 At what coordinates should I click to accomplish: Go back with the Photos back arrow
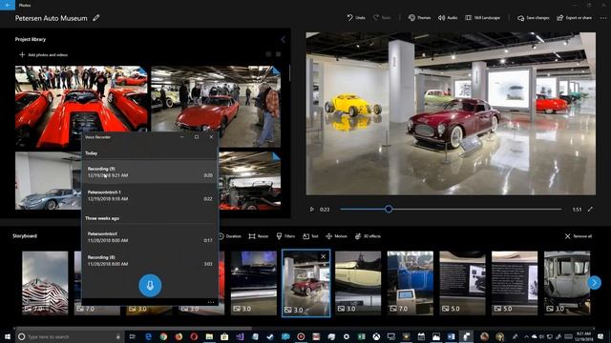coord(8,5)
